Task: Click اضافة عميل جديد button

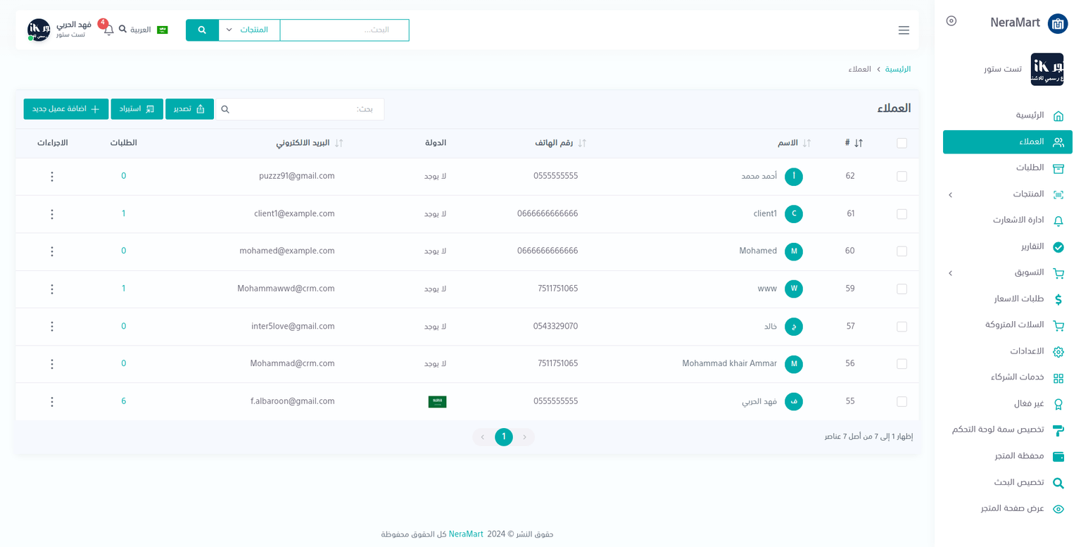Action: click(x=66, y=109)
